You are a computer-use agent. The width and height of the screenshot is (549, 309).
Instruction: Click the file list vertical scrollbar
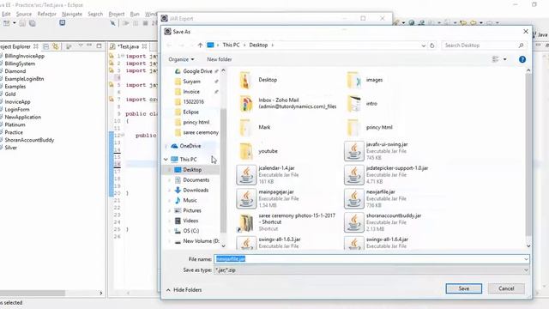click(528, 154)
